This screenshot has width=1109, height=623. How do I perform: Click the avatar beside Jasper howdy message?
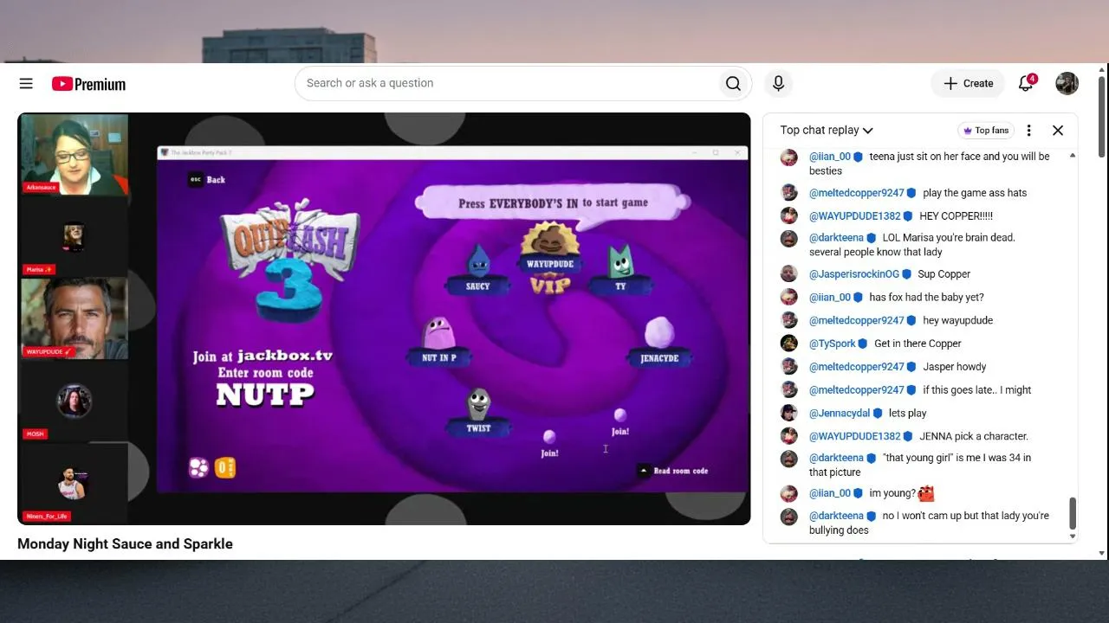click(788, 367)
